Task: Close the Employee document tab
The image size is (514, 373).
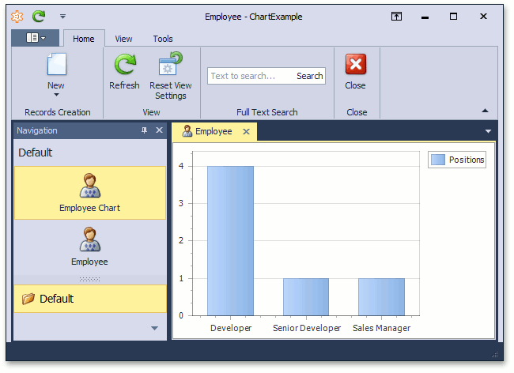Action: coord(246,132)
